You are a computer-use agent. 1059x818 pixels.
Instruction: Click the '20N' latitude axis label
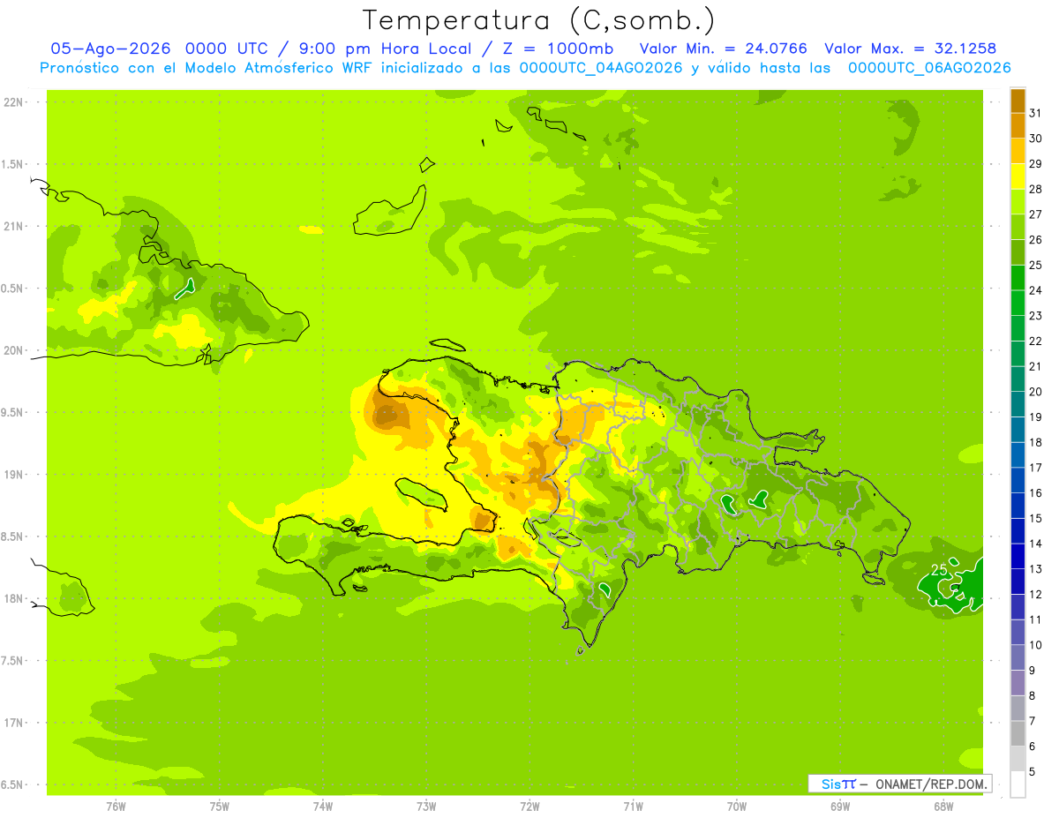[13, 350]
